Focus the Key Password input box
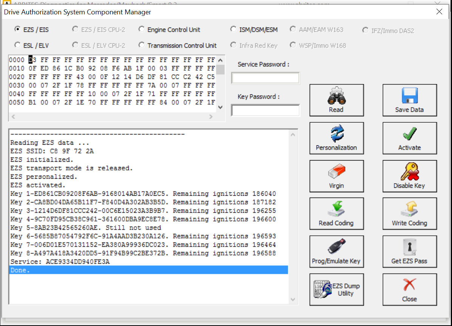 click(265, 110)
